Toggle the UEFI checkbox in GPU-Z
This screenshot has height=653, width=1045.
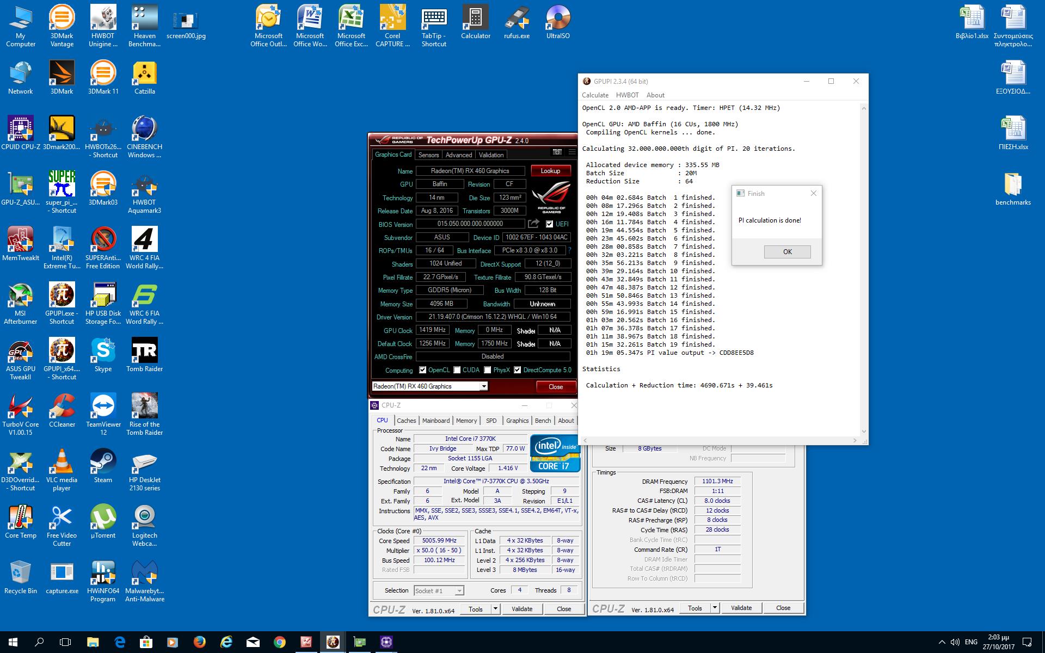tap(549, 224)
